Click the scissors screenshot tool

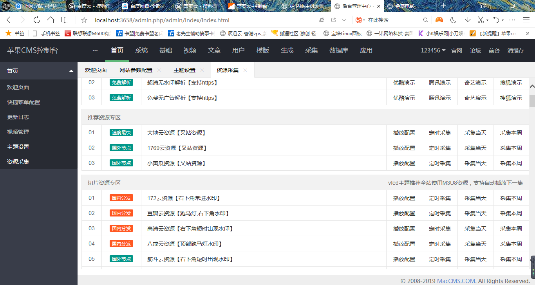tap(481, 20)
